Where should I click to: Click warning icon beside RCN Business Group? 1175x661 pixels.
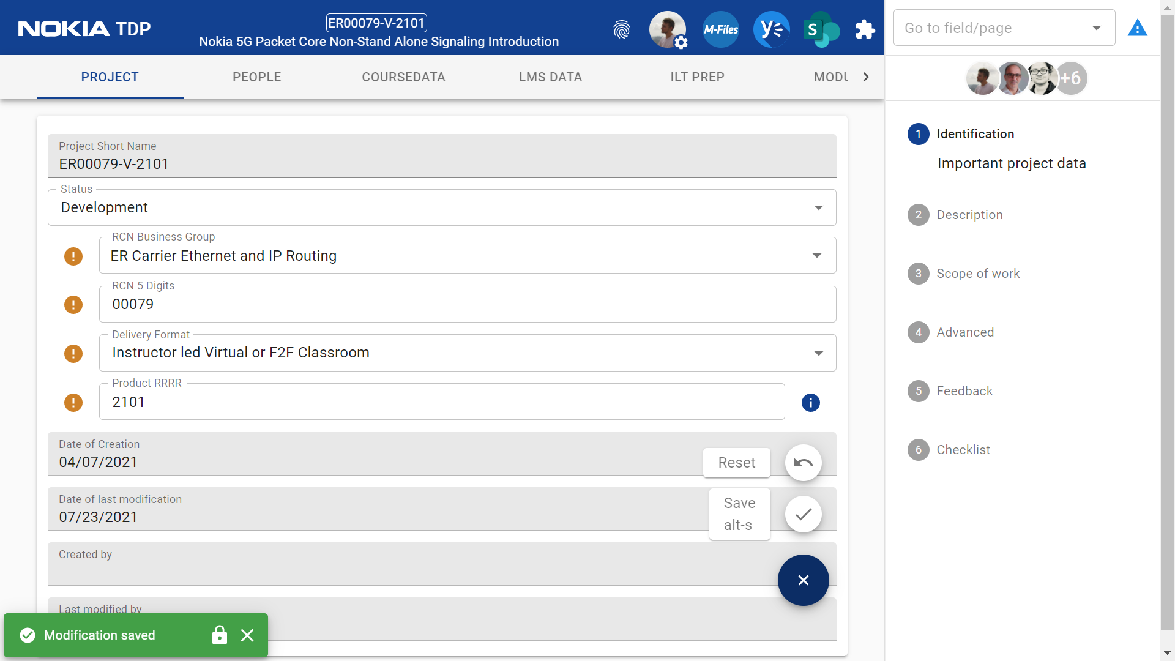click(73, 256)
